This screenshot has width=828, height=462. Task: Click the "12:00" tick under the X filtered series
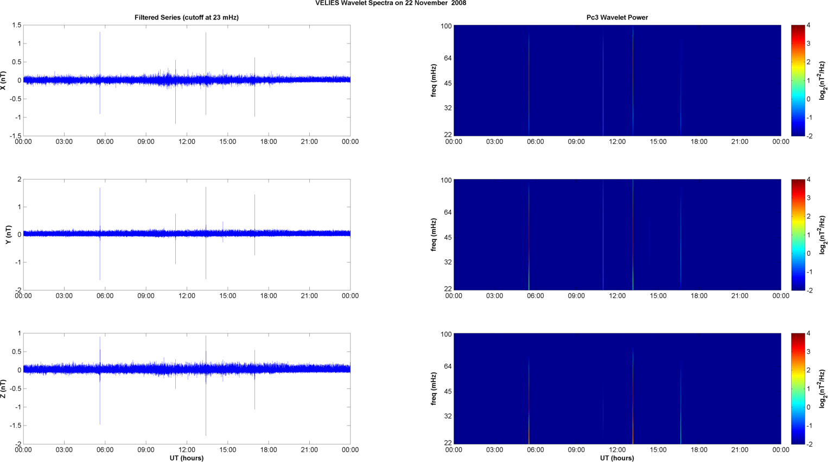(x=187, y=142)
